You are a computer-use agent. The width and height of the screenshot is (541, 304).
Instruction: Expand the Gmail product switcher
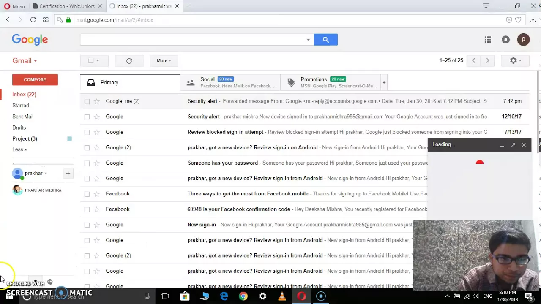(x=25, y=61)
